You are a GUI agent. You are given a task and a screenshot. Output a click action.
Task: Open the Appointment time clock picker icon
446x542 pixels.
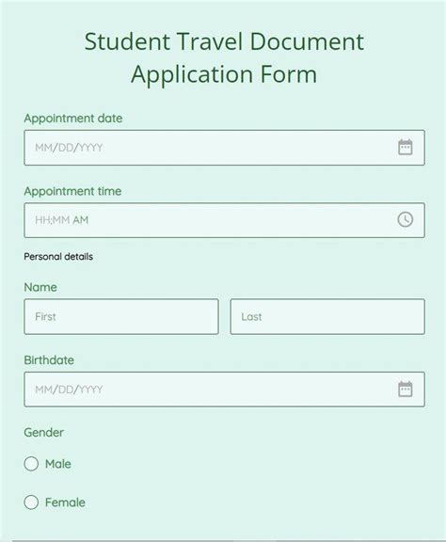405,219
